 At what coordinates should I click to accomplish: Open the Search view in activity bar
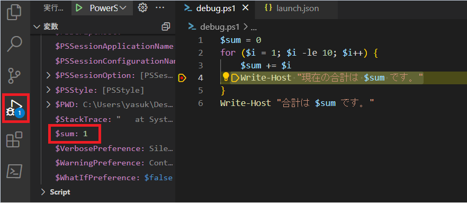tap(14, 44)
